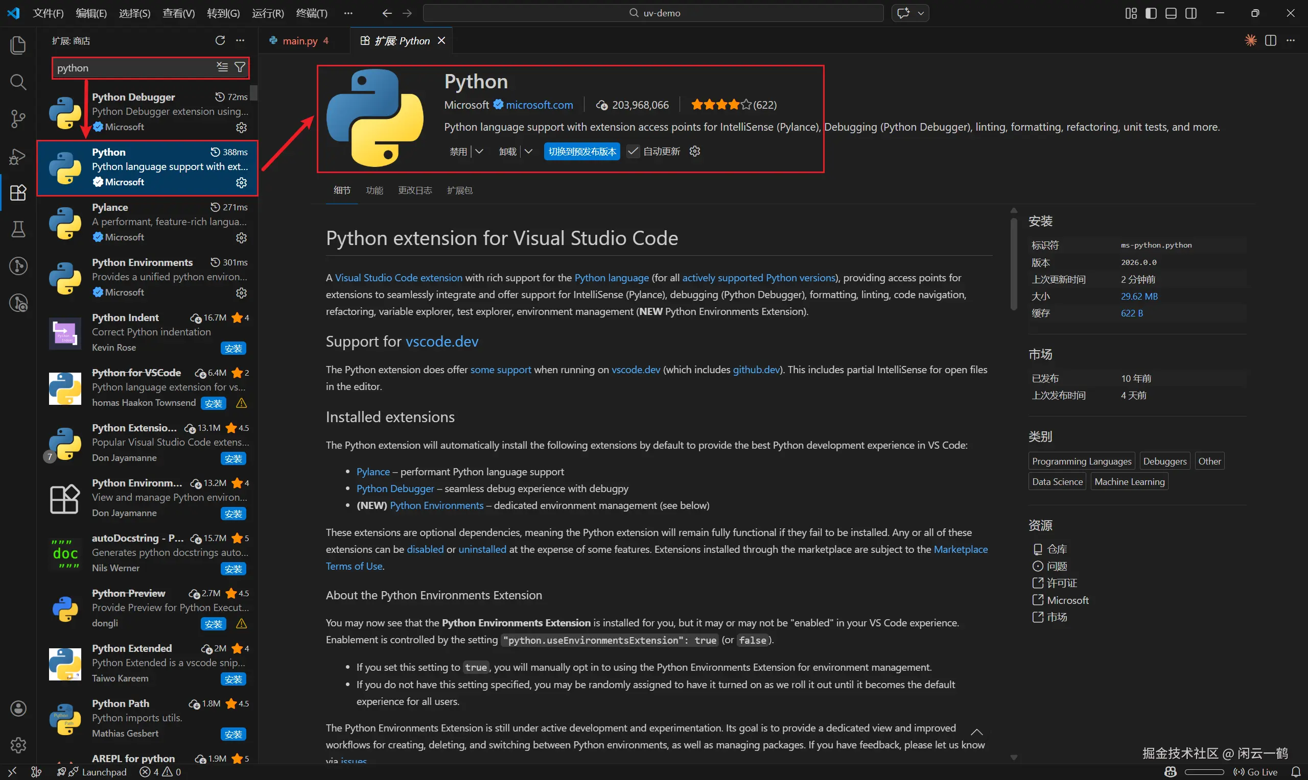1308x780 pixels.
Task: Open the Testing flask view
Action: click(x=18, y=229)
